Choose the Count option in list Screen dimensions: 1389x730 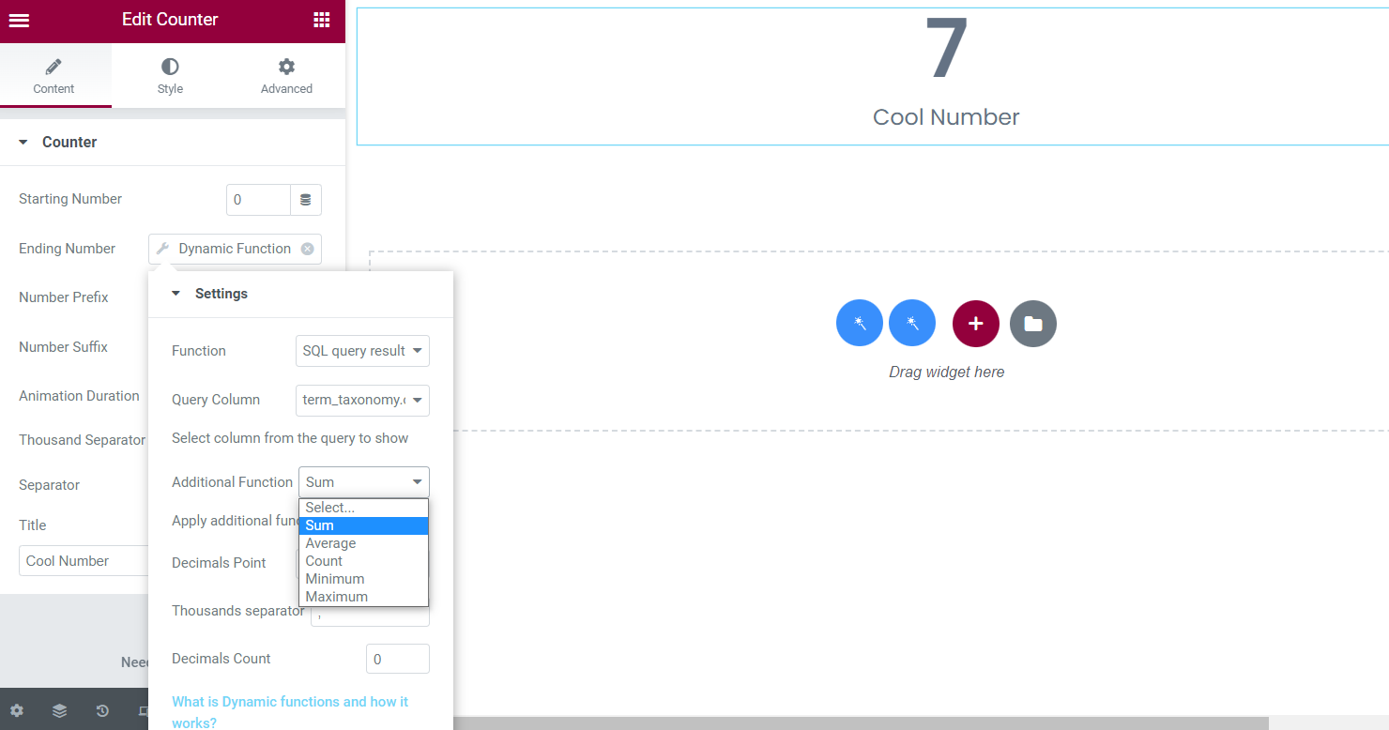click(363, 561)
